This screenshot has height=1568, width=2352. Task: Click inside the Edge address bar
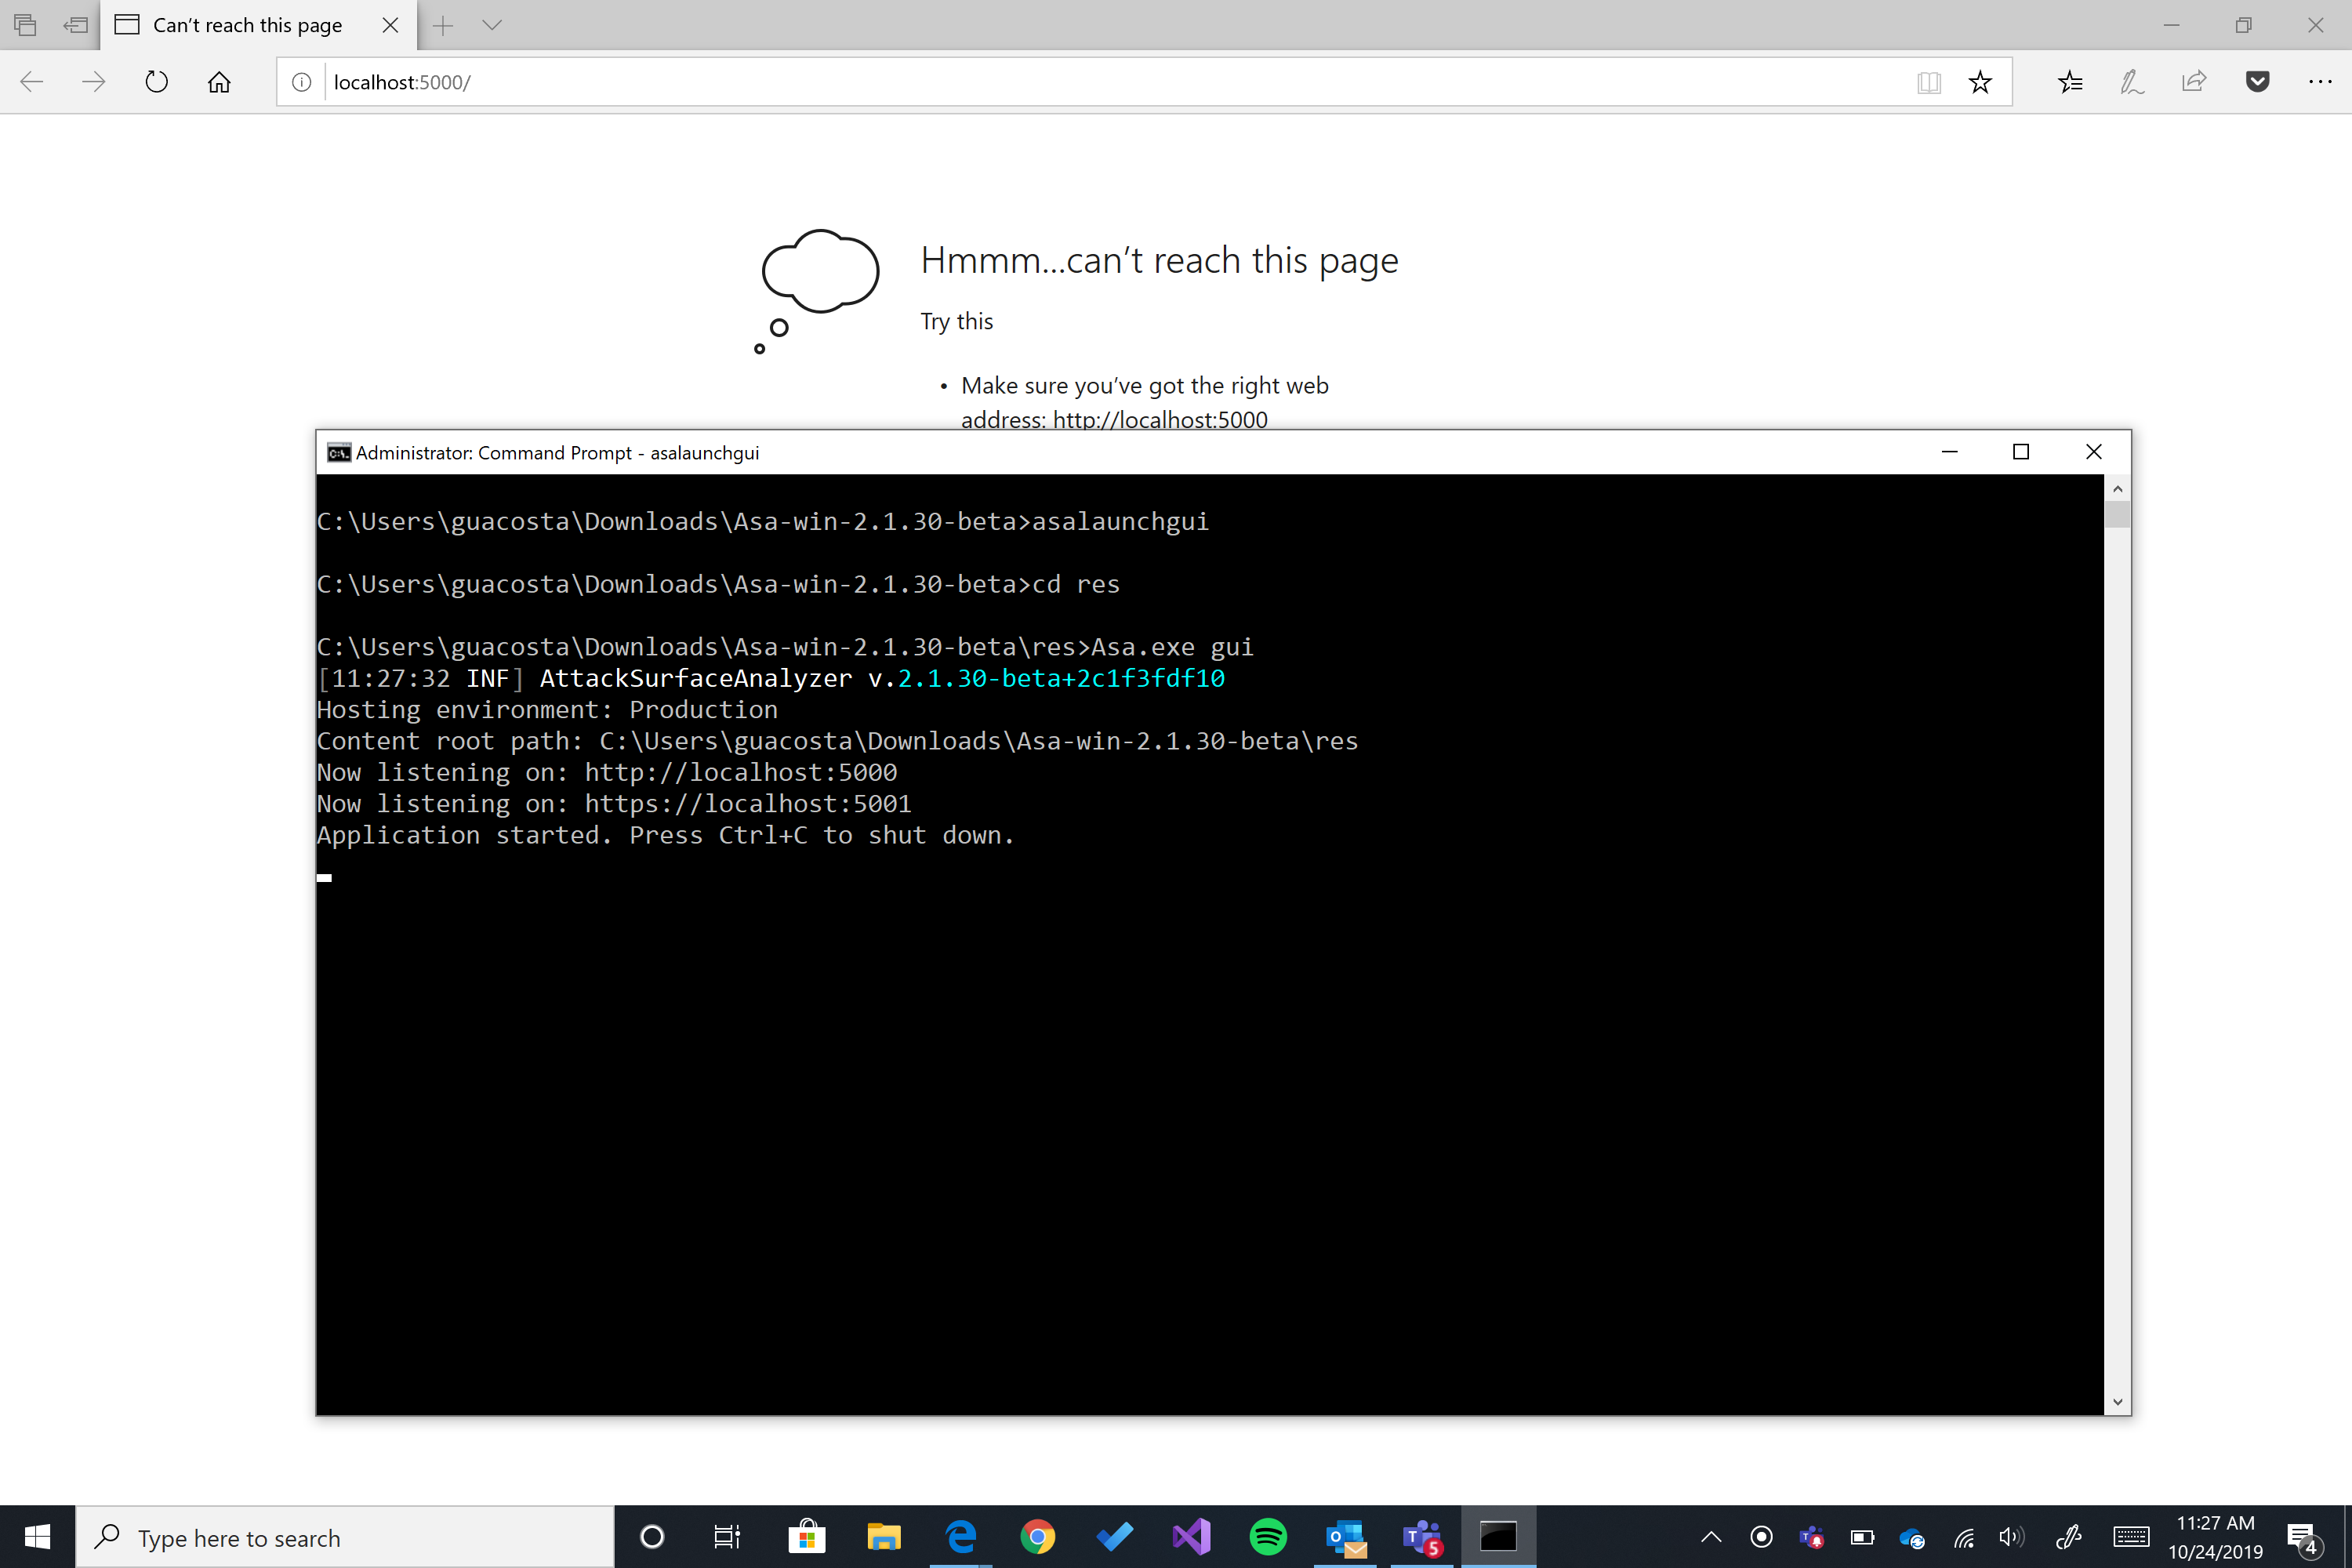click(700, 82)
